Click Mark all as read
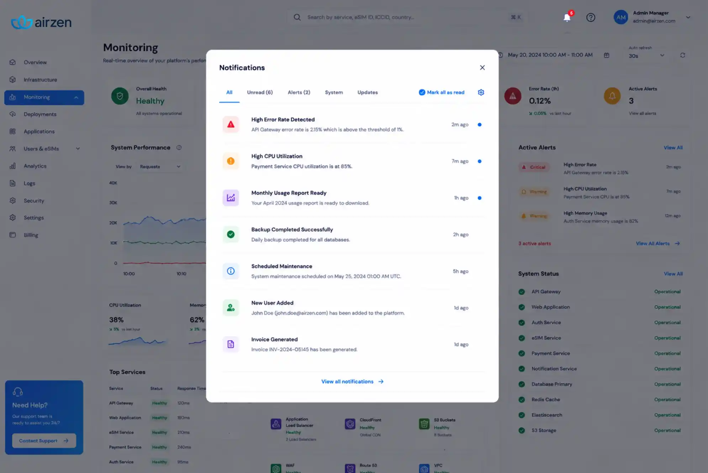The height and width of the screenshot is (473, 708). click(442, 92)
